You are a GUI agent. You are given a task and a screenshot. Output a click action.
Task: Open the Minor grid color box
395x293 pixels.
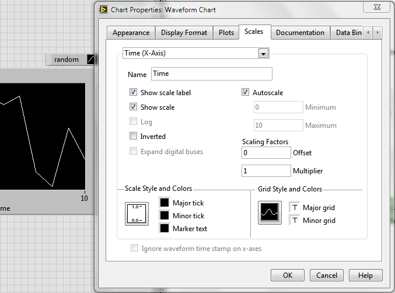[295, 221]
